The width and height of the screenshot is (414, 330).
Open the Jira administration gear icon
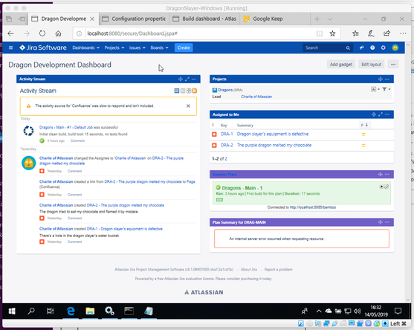coord(383,48)
